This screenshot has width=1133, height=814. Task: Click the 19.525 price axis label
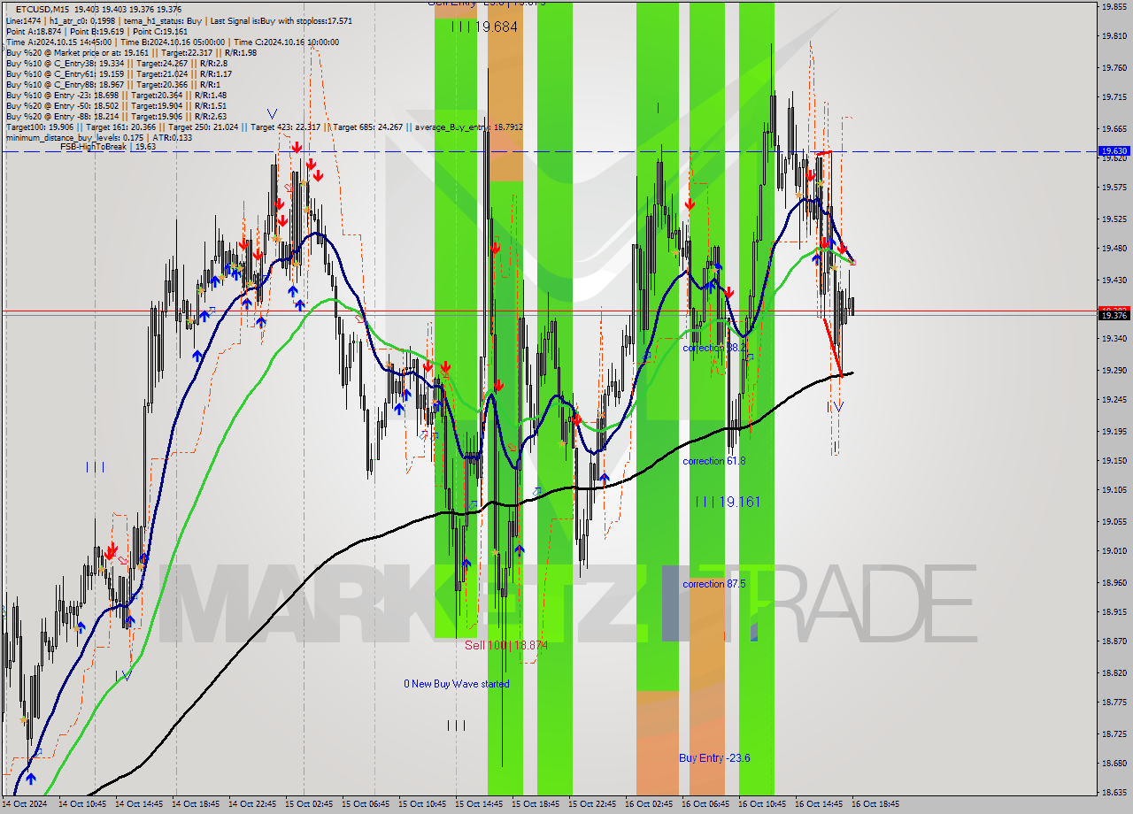[x=1114, y=218]
